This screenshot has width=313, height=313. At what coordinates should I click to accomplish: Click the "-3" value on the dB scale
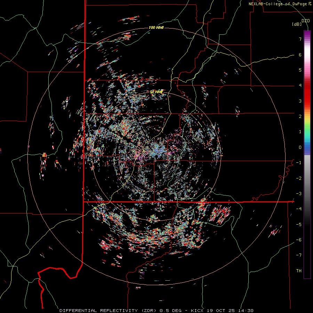click(299, 194)
